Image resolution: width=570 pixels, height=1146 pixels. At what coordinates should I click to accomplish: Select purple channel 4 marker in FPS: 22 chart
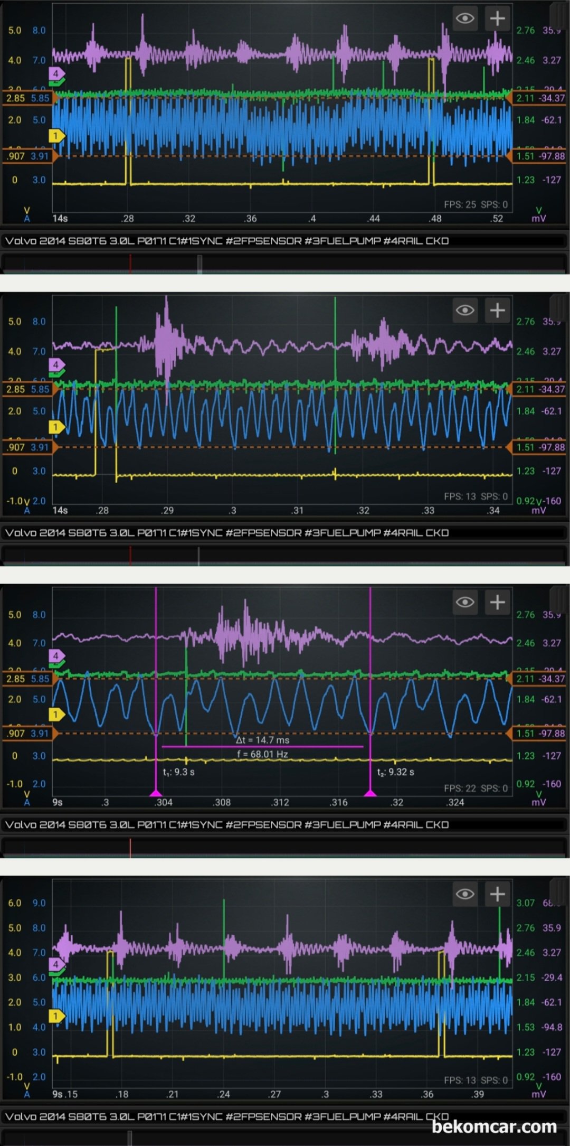coord(56,656)
